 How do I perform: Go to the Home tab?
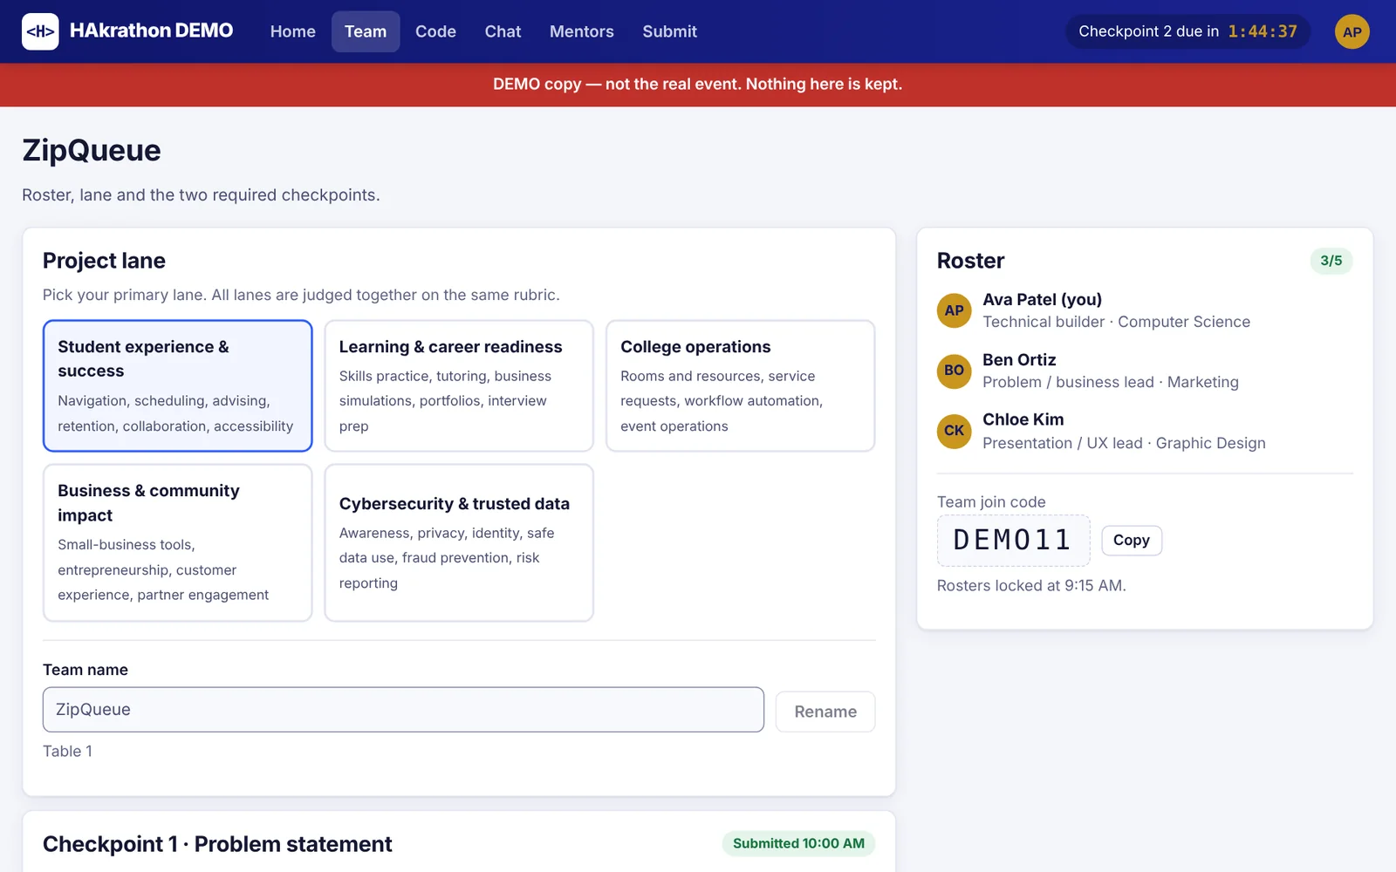292,31
